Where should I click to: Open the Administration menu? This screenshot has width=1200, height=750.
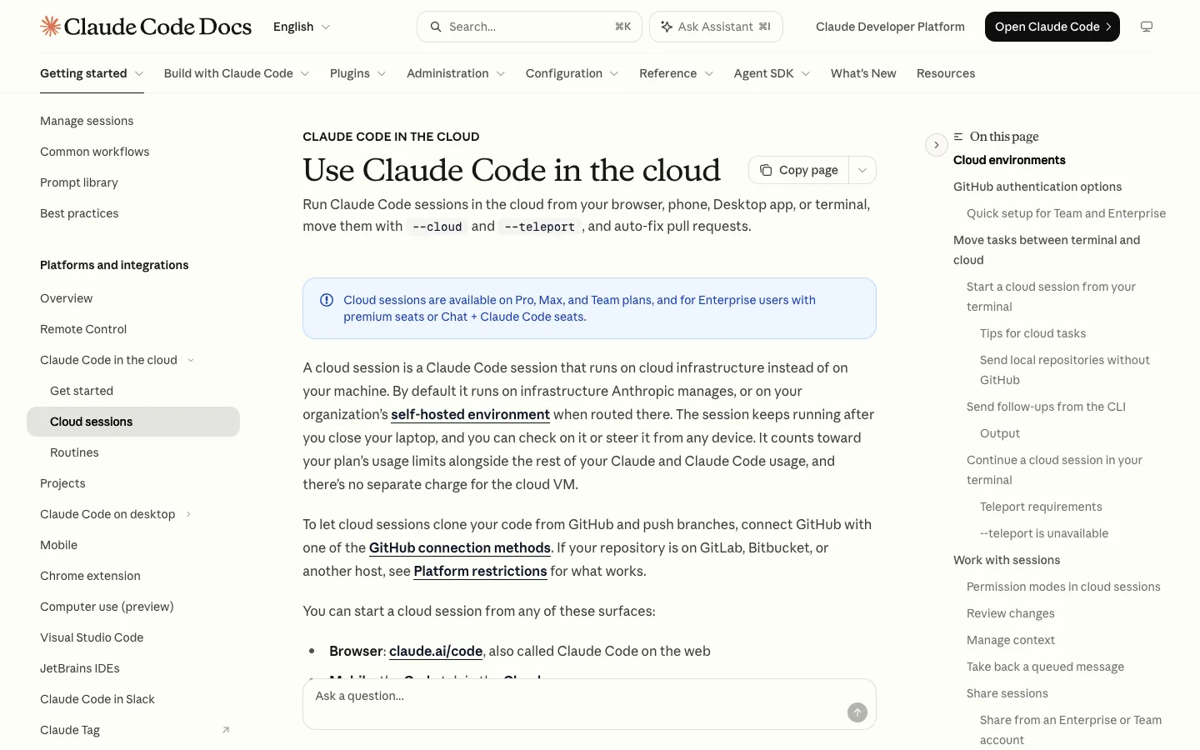456,73
